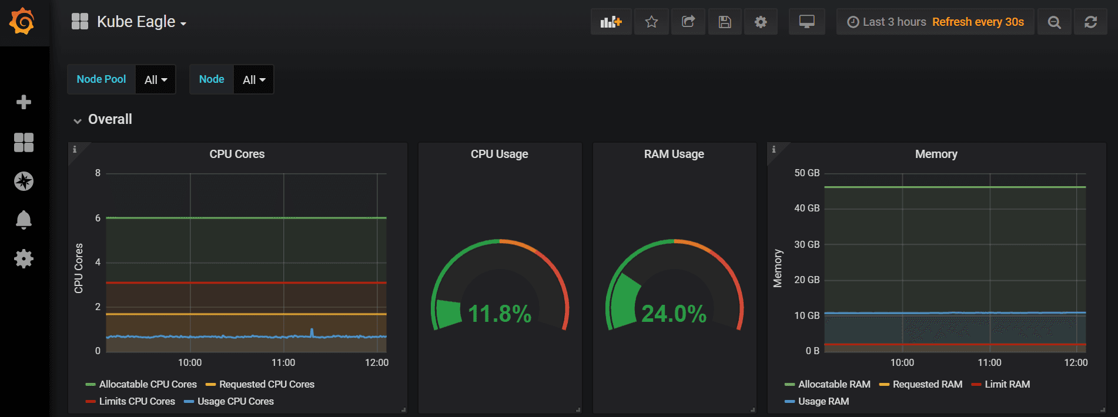Save the dashboard with disk icon
This screenshot has height=417, width=1118.
[725, 22]
